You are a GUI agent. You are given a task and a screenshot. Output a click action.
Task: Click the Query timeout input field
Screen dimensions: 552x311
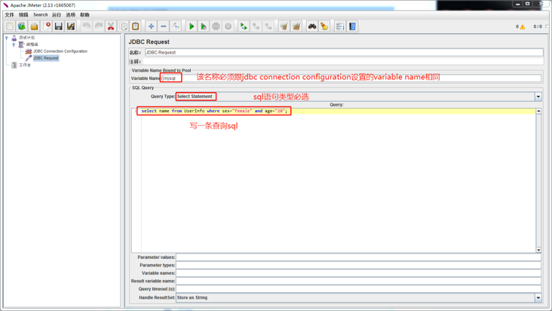pos(358,288)
